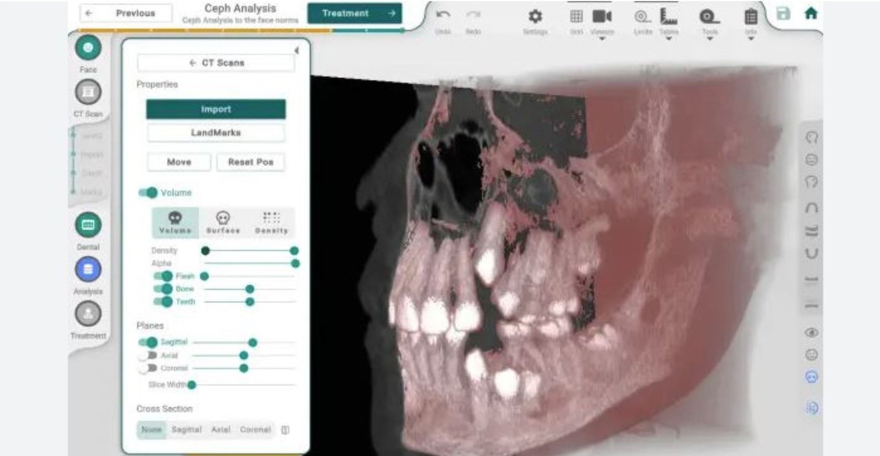This screenshot has height=456, width=880.
Task: Open the Views camera dropdown
Action: tap(602, 21)
